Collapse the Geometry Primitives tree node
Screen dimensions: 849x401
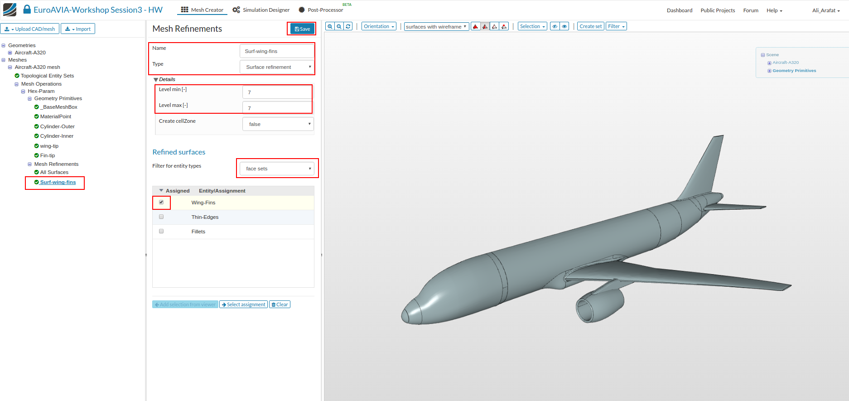pyautogui.click(x=30, y=98)
